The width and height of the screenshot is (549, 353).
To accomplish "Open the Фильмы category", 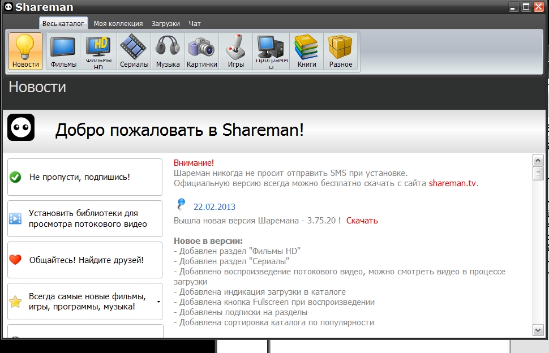I will (63, 51).
